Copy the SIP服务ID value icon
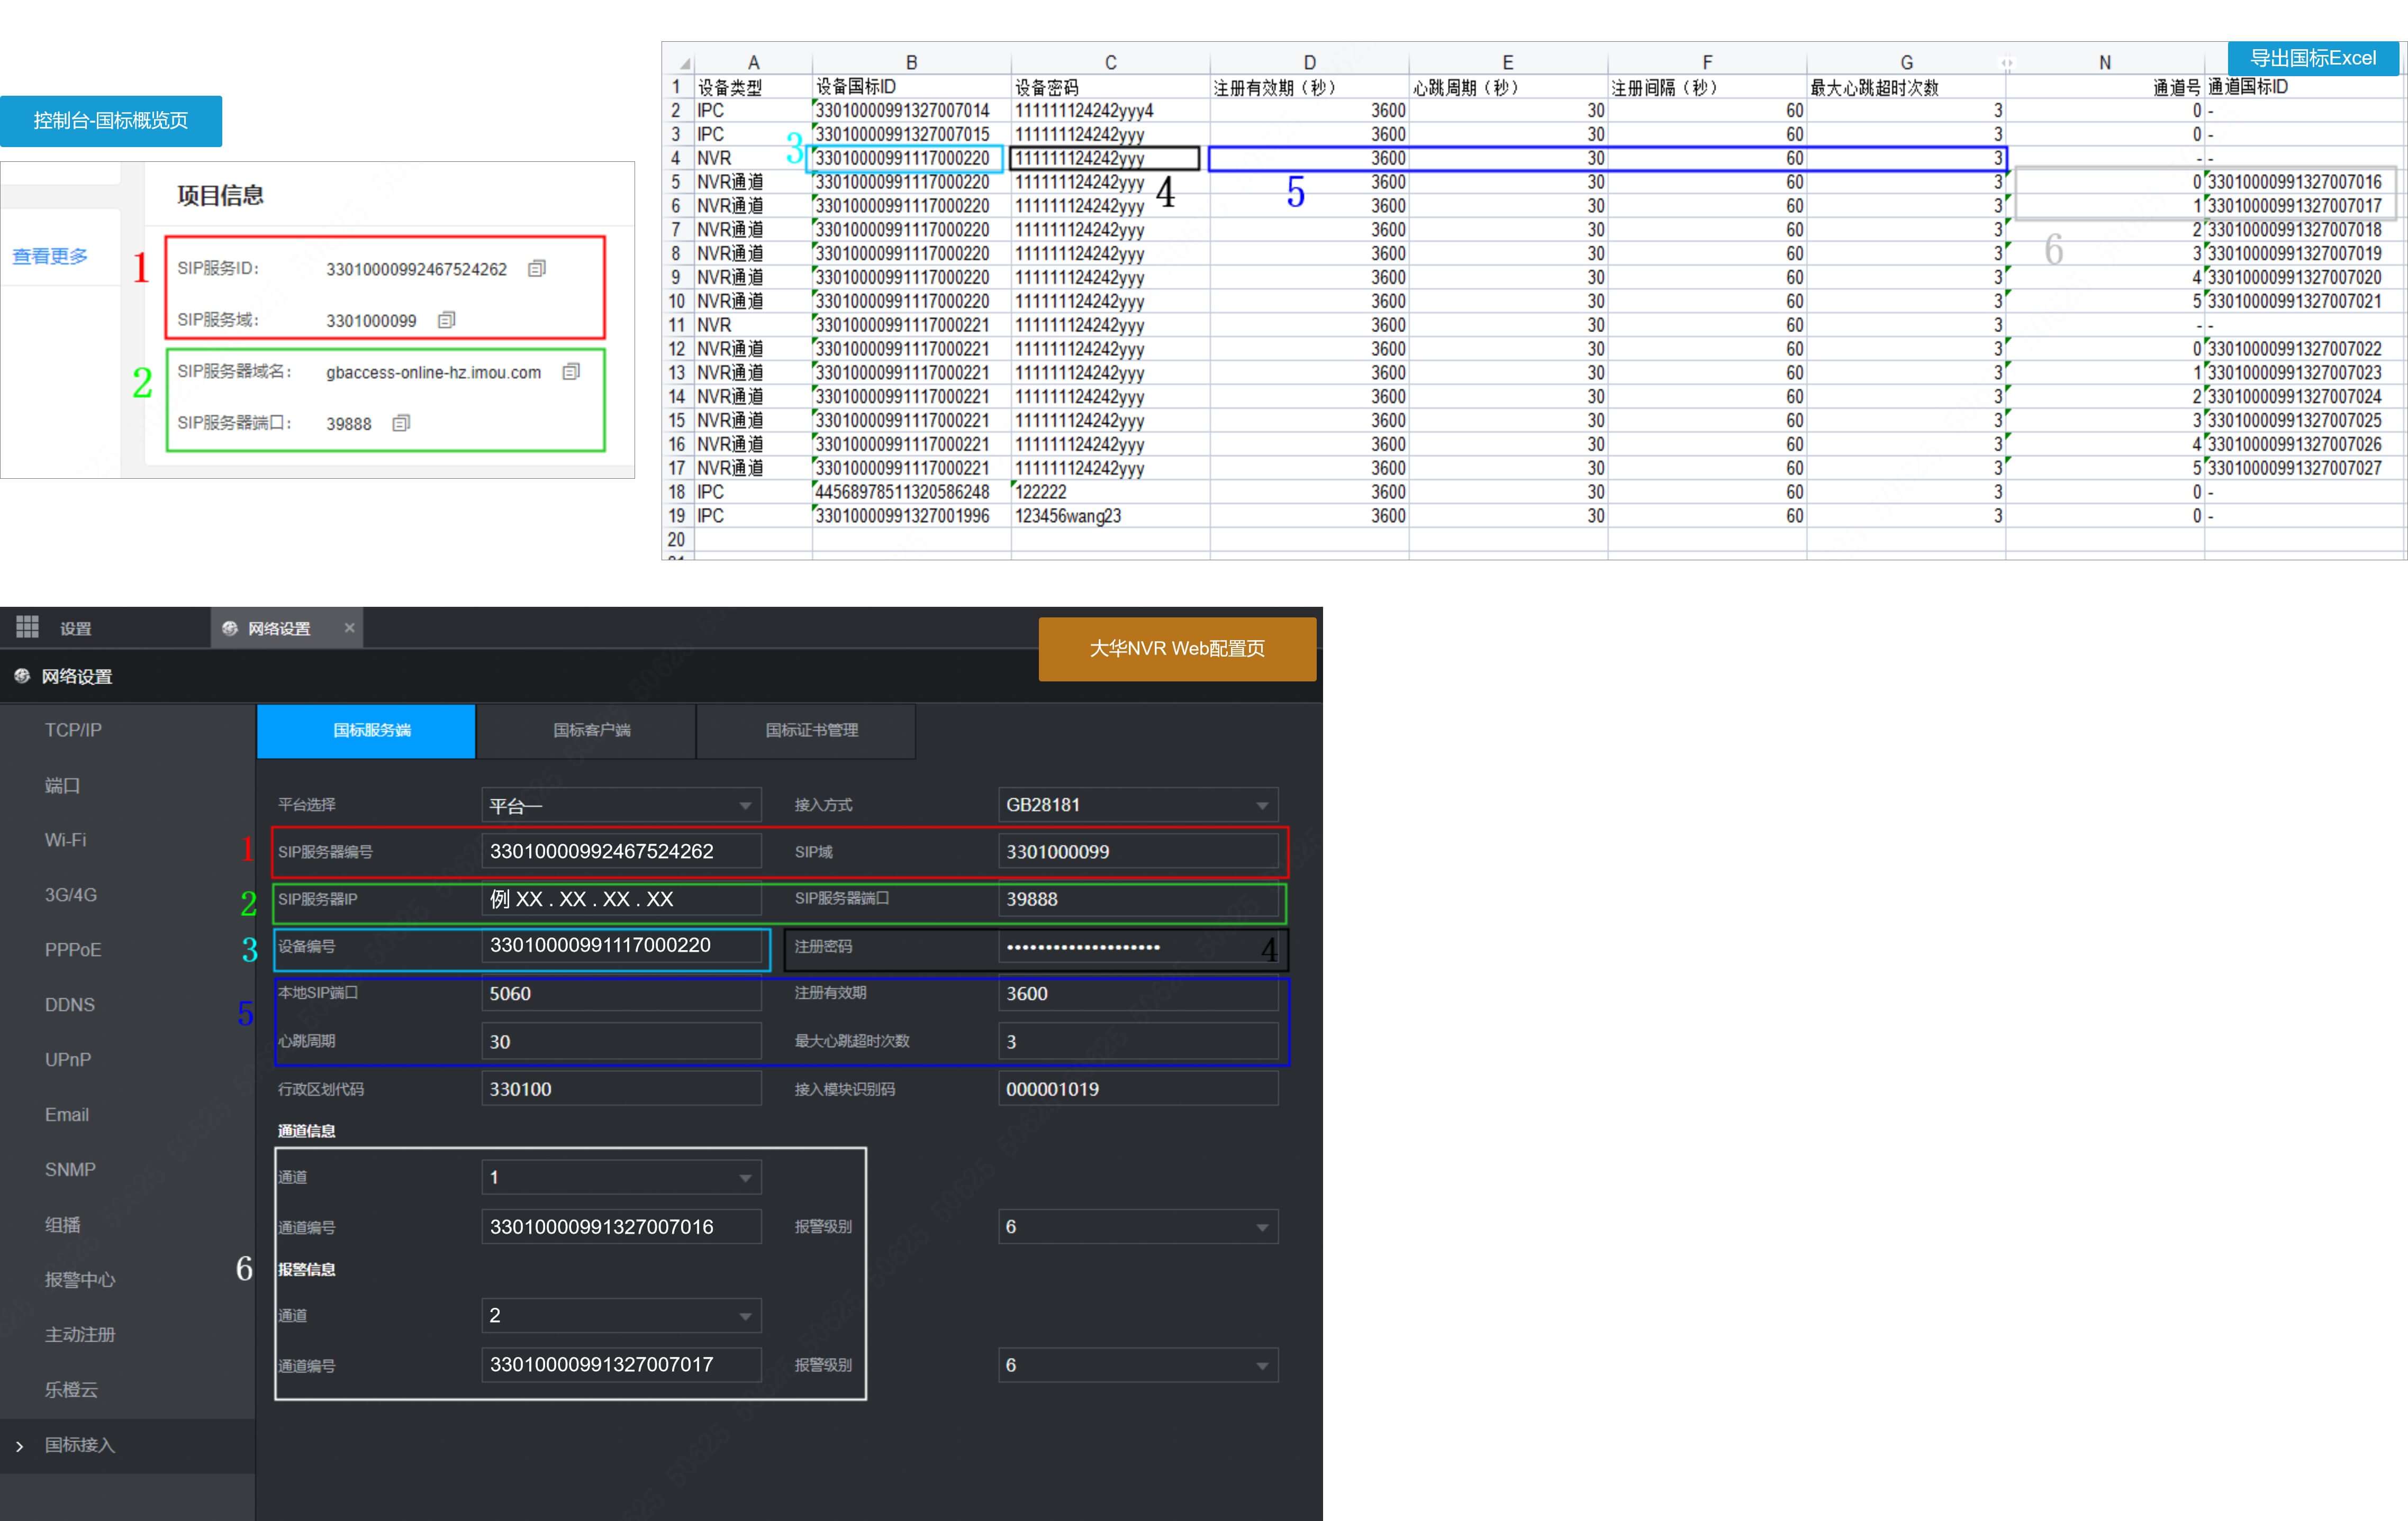The width and height of the screenshot is (2408, 1521). point(537,268)
